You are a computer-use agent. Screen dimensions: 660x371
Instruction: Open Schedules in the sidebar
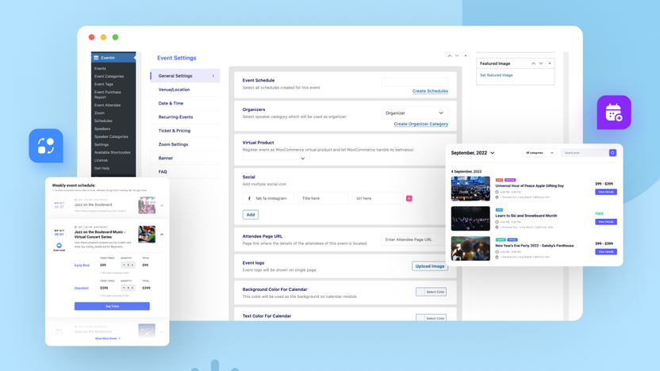(x=103, y=120)
